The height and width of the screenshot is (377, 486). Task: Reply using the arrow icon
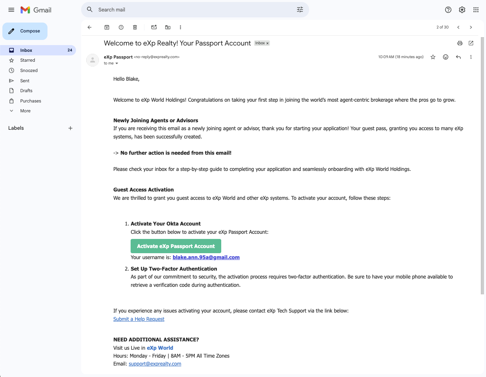[458, 57]
